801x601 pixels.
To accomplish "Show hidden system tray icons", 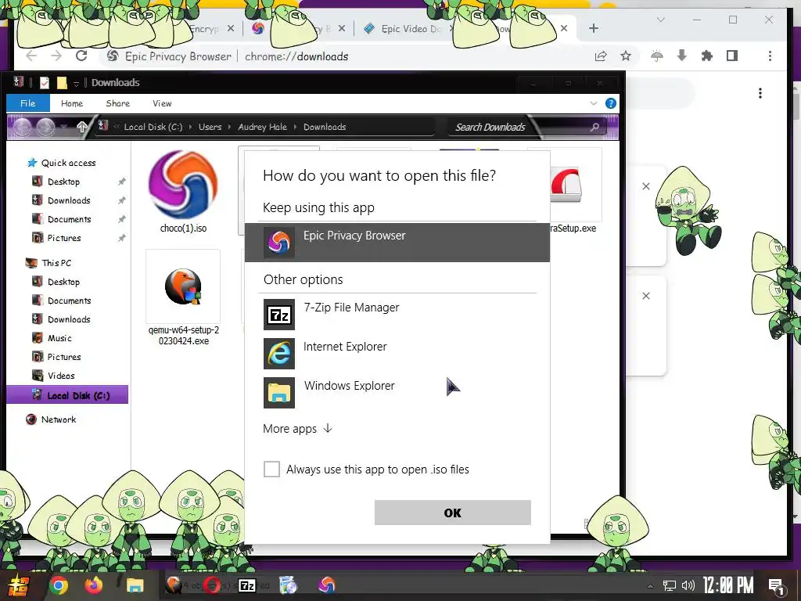I will click(650, 586).
